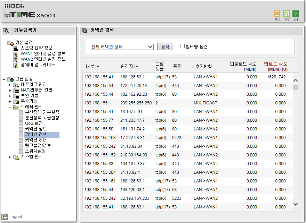Open the 전체 커넥션 상태 dropdown
Viewport: 306px width, 223px height.
(x=122, y=47)
